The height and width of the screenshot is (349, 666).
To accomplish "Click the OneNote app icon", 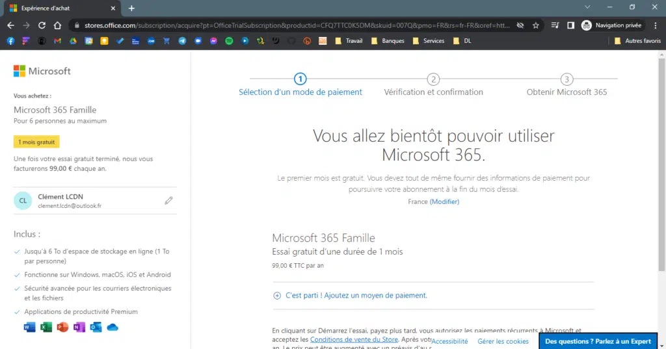I will 79,328.
